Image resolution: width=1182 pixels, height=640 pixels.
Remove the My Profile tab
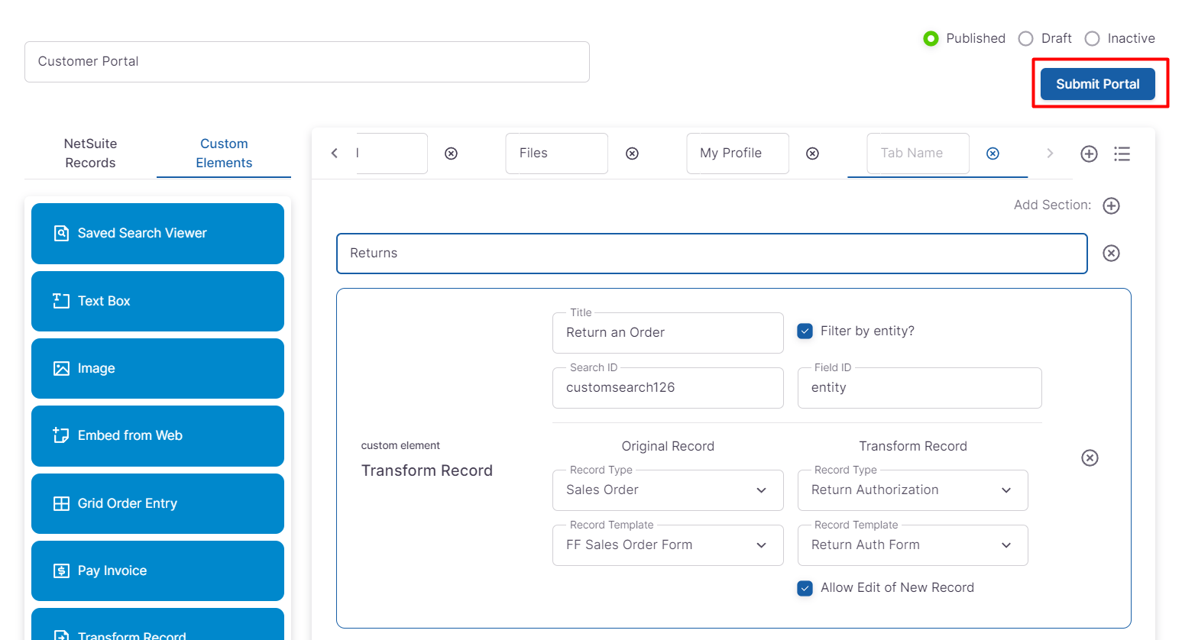tap(812, 154)
